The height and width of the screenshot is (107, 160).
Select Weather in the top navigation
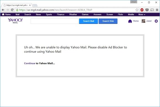73,14
